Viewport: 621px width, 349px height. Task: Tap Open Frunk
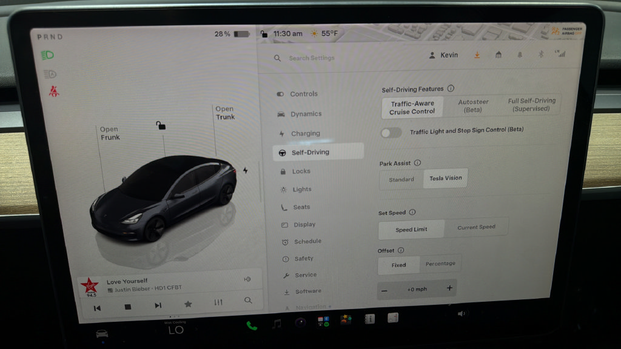click(x=110, y=133)
